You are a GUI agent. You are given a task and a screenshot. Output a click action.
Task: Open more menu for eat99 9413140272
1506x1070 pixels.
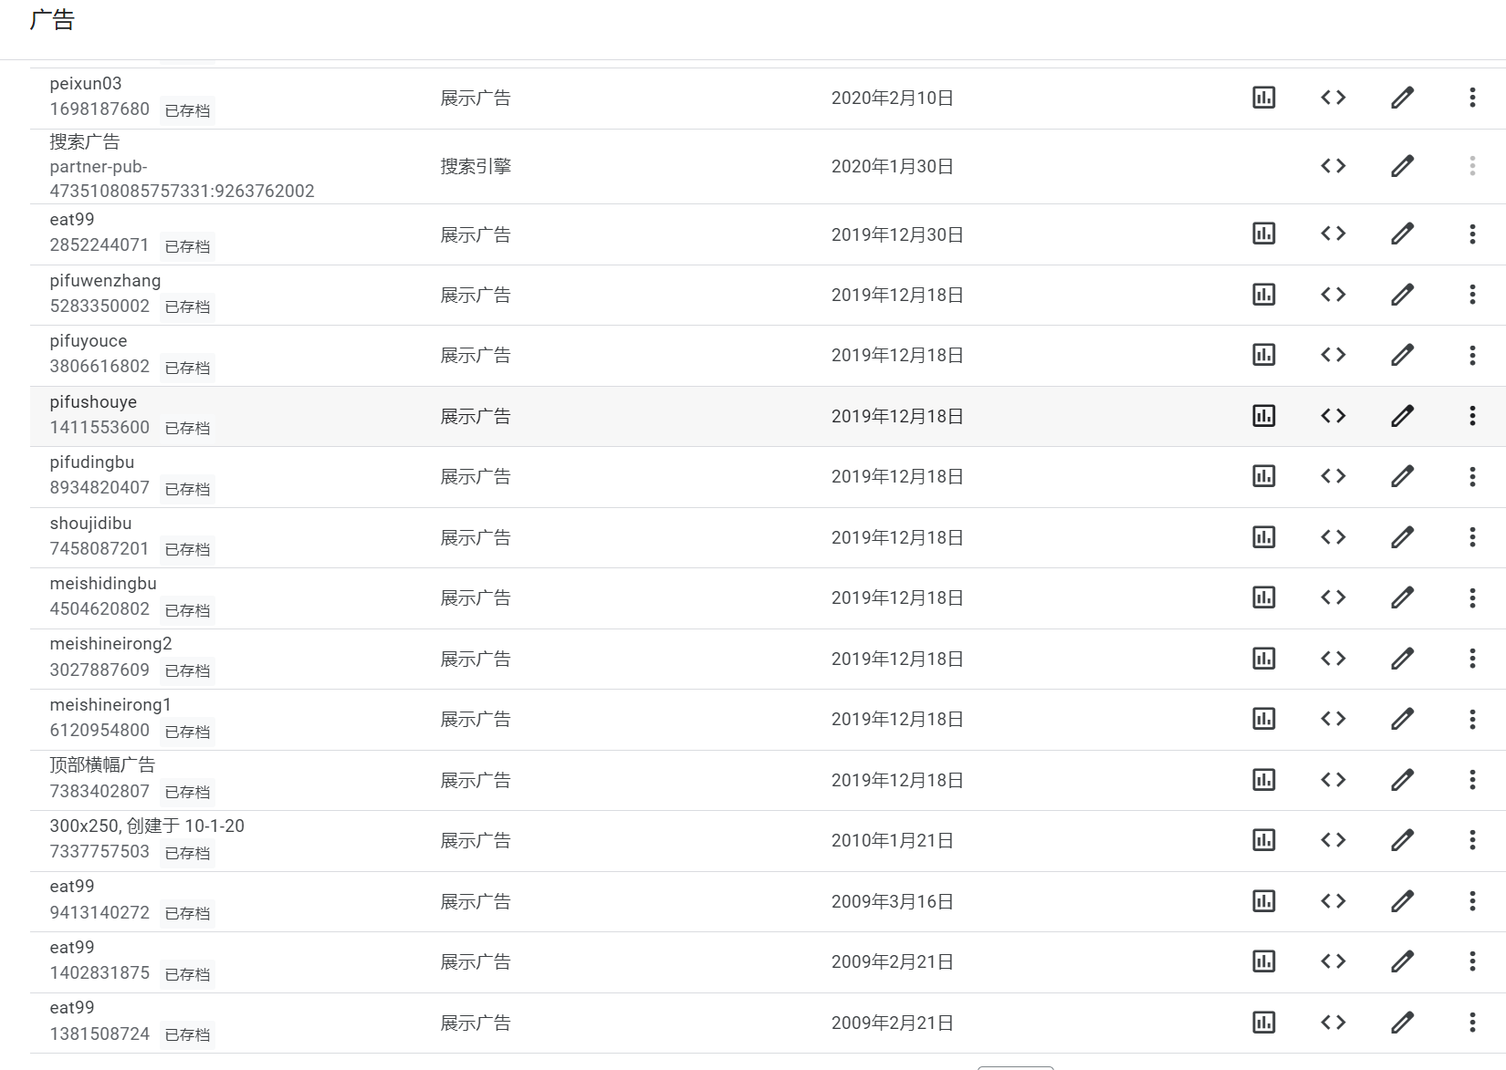click(x=1471, y=901)
